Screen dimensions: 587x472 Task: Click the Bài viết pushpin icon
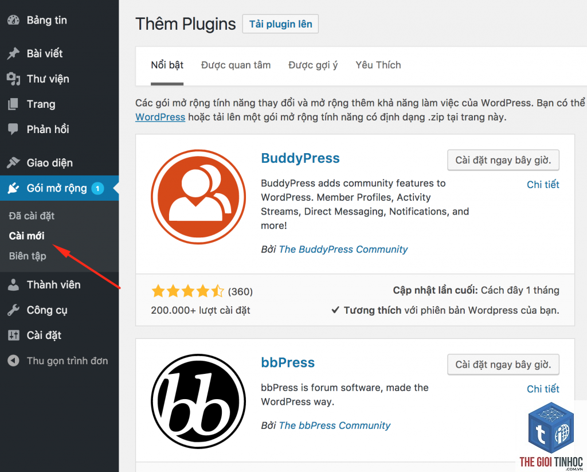(13, 53)
